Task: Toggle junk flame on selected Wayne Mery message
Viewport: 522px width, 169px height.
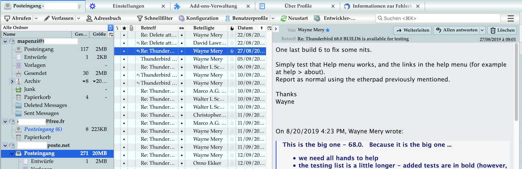Action: pos(232,51)
